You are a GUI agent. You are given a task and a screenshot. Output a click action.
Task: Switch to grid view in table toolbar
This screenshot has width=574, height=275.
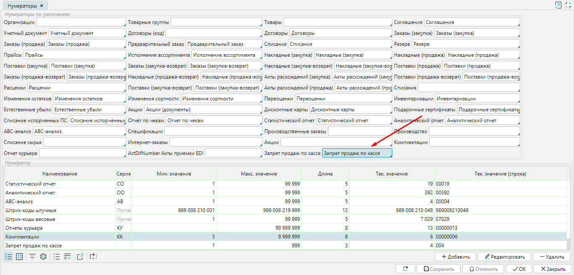point(19,257)
